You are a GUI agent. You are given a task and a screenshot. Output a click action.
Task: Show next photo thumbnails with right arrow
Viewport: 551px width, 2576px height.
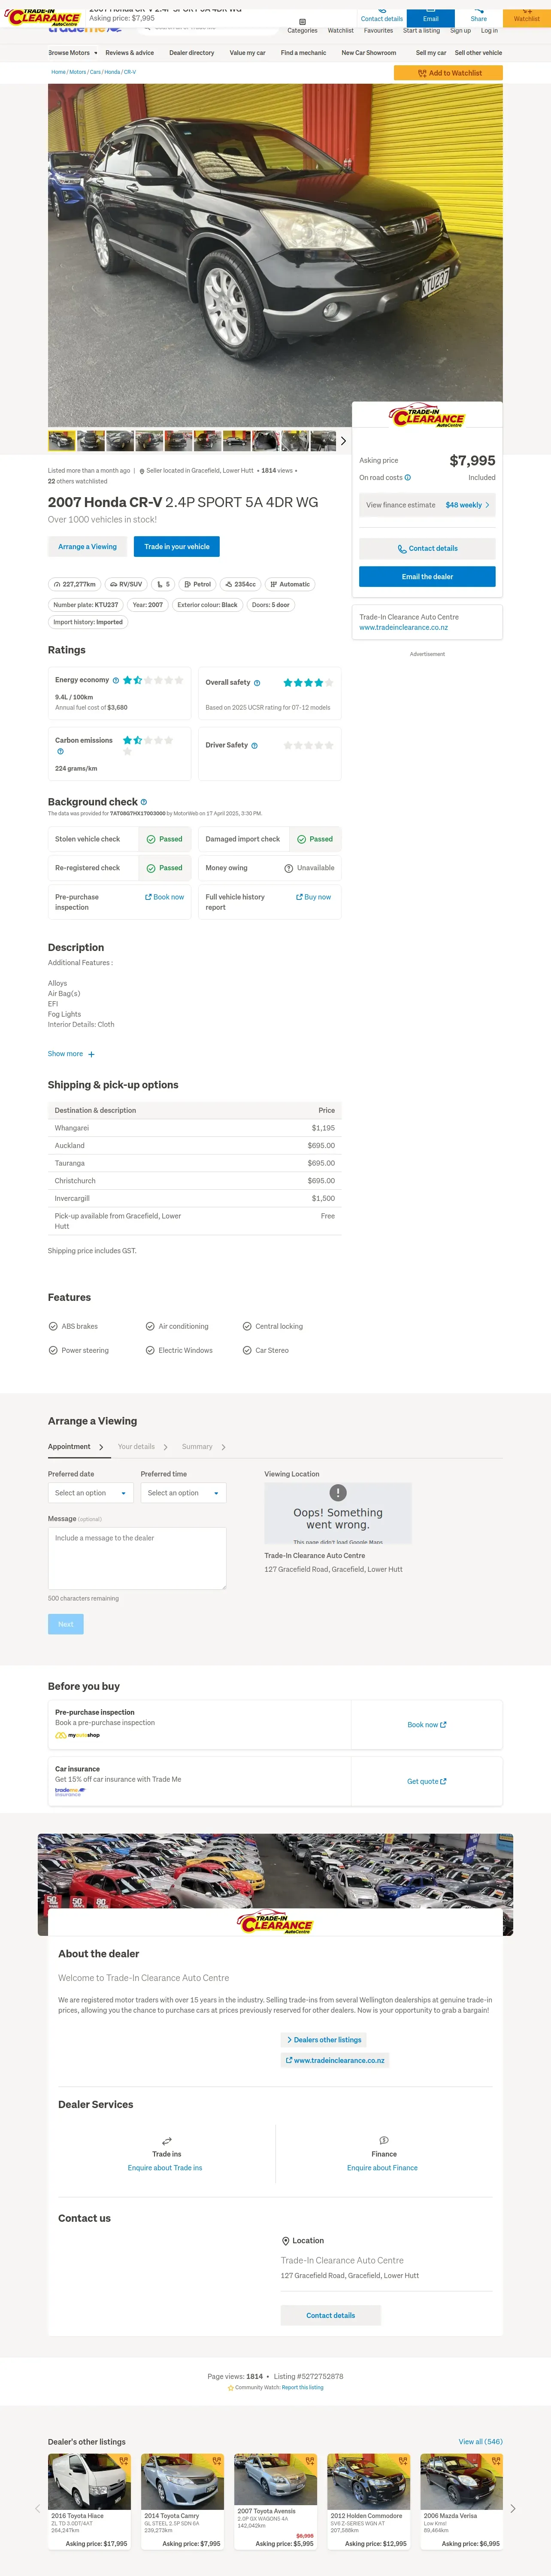click(x=343, y=440)
